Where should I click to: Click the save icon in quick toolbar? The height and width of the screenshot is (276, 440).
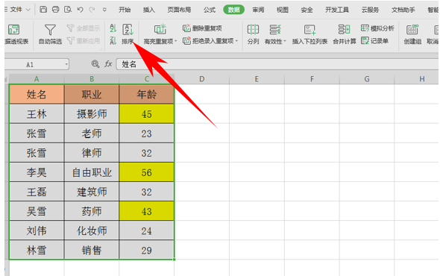point(43,10)
